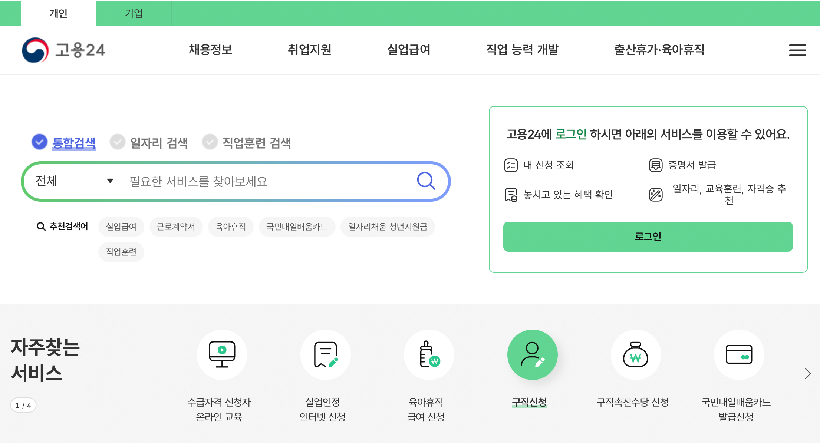Open 구직촉진수당 신청 money bag icon
The width and height of the screenshot is (820, 443).
pyautogui.click(x=635, y=354)
